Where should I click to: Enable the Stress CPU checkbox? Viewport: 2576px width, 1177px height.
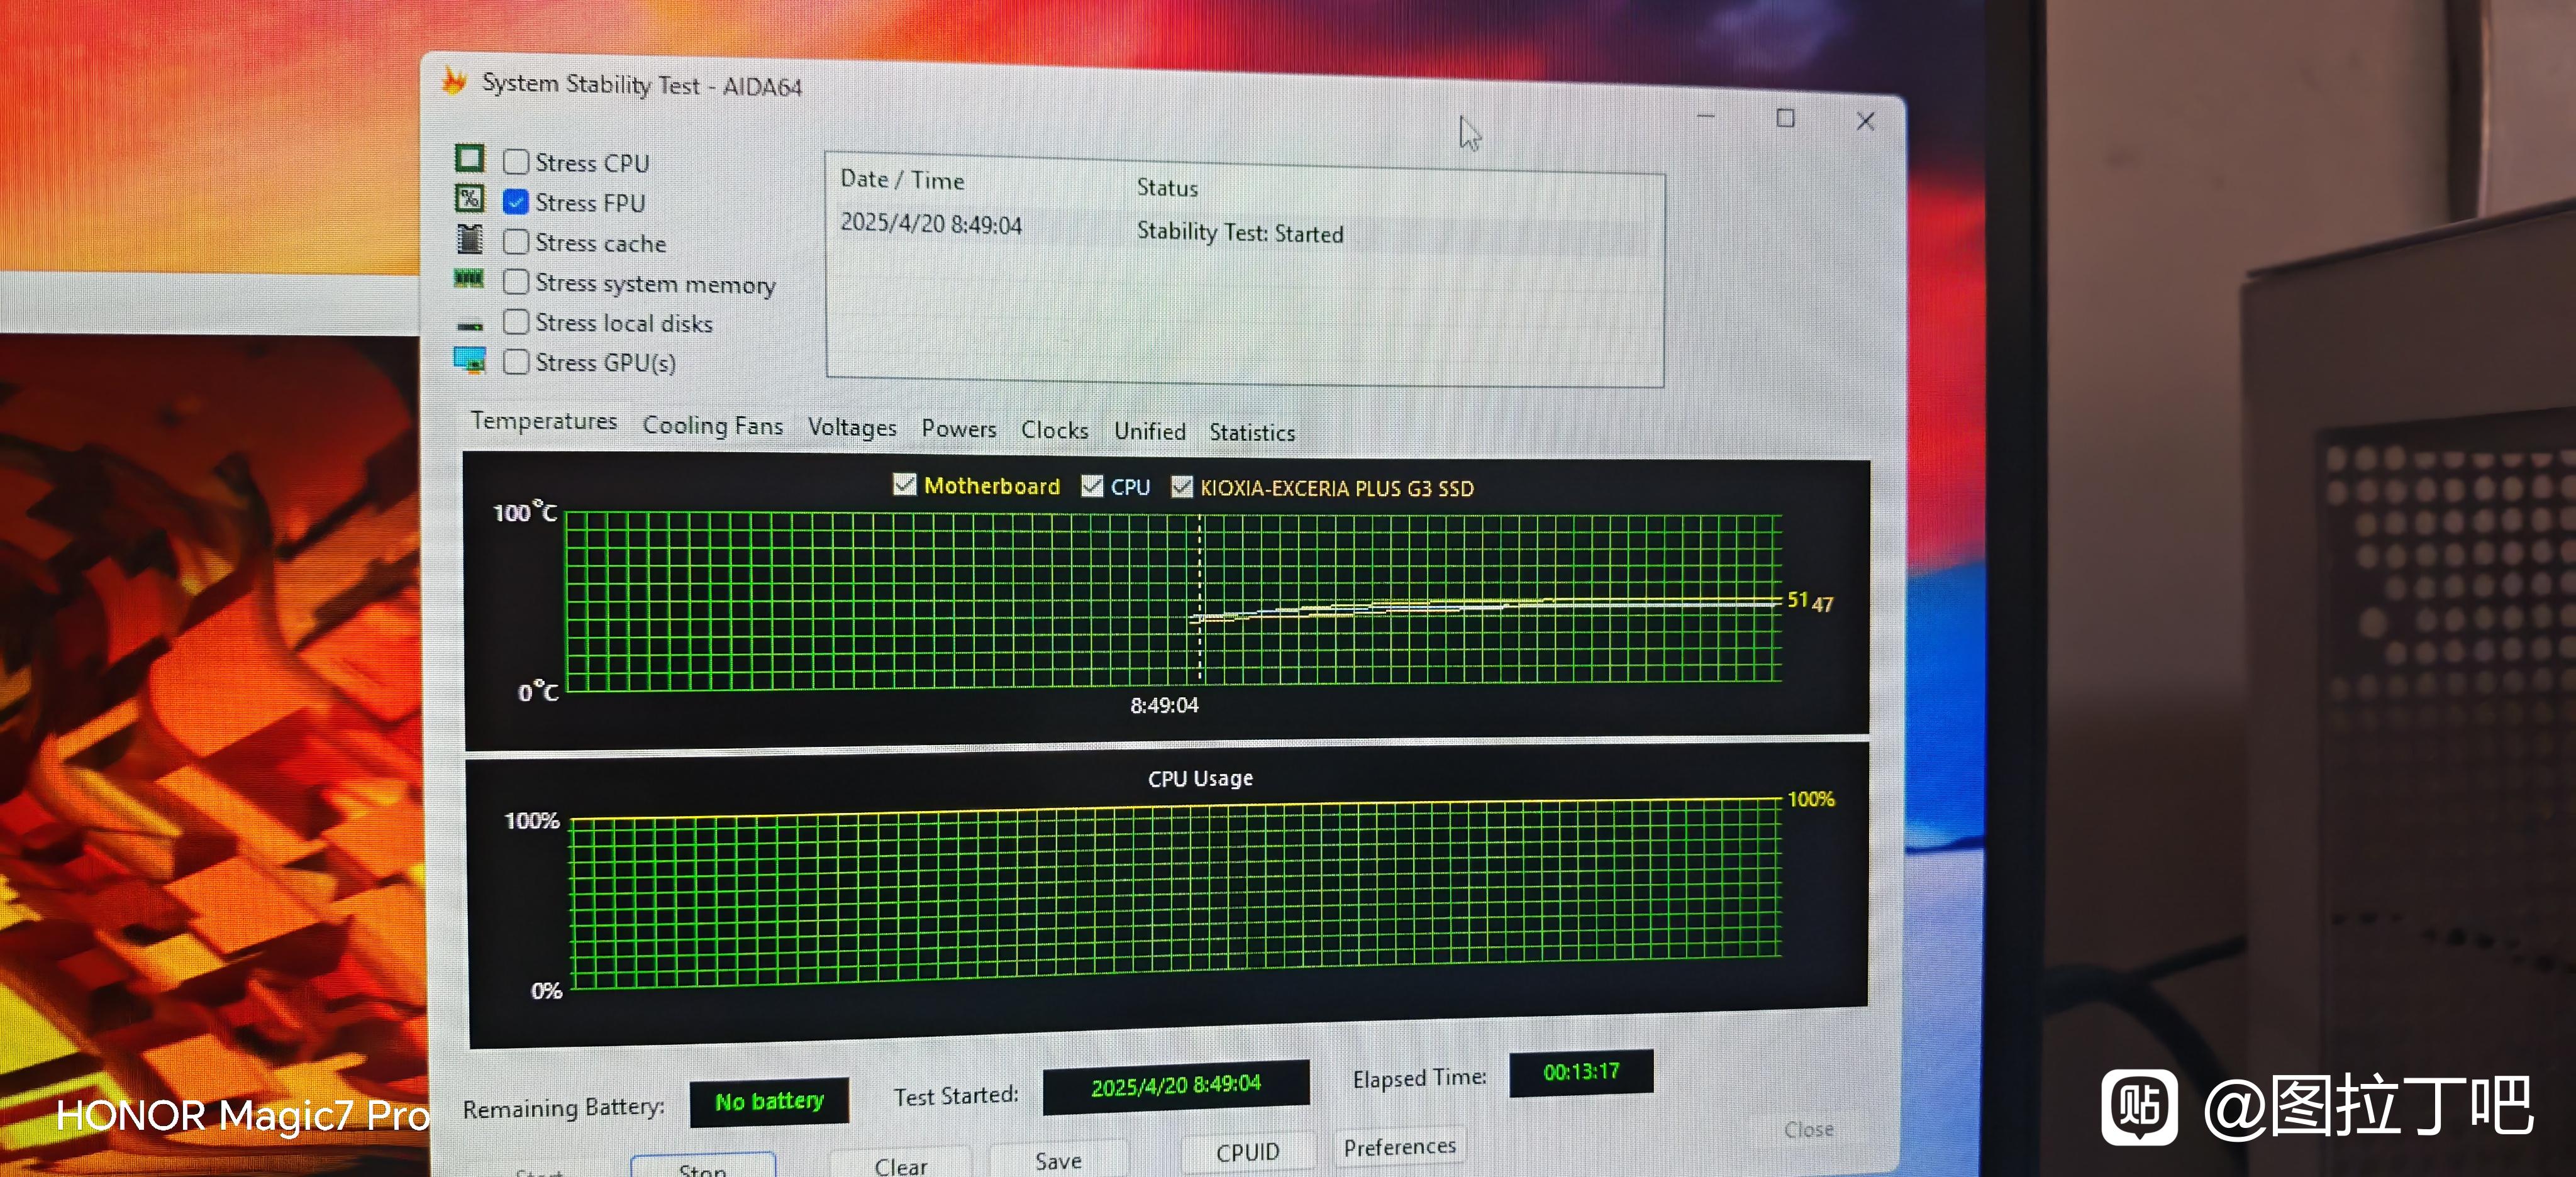(x=516, y=161)
